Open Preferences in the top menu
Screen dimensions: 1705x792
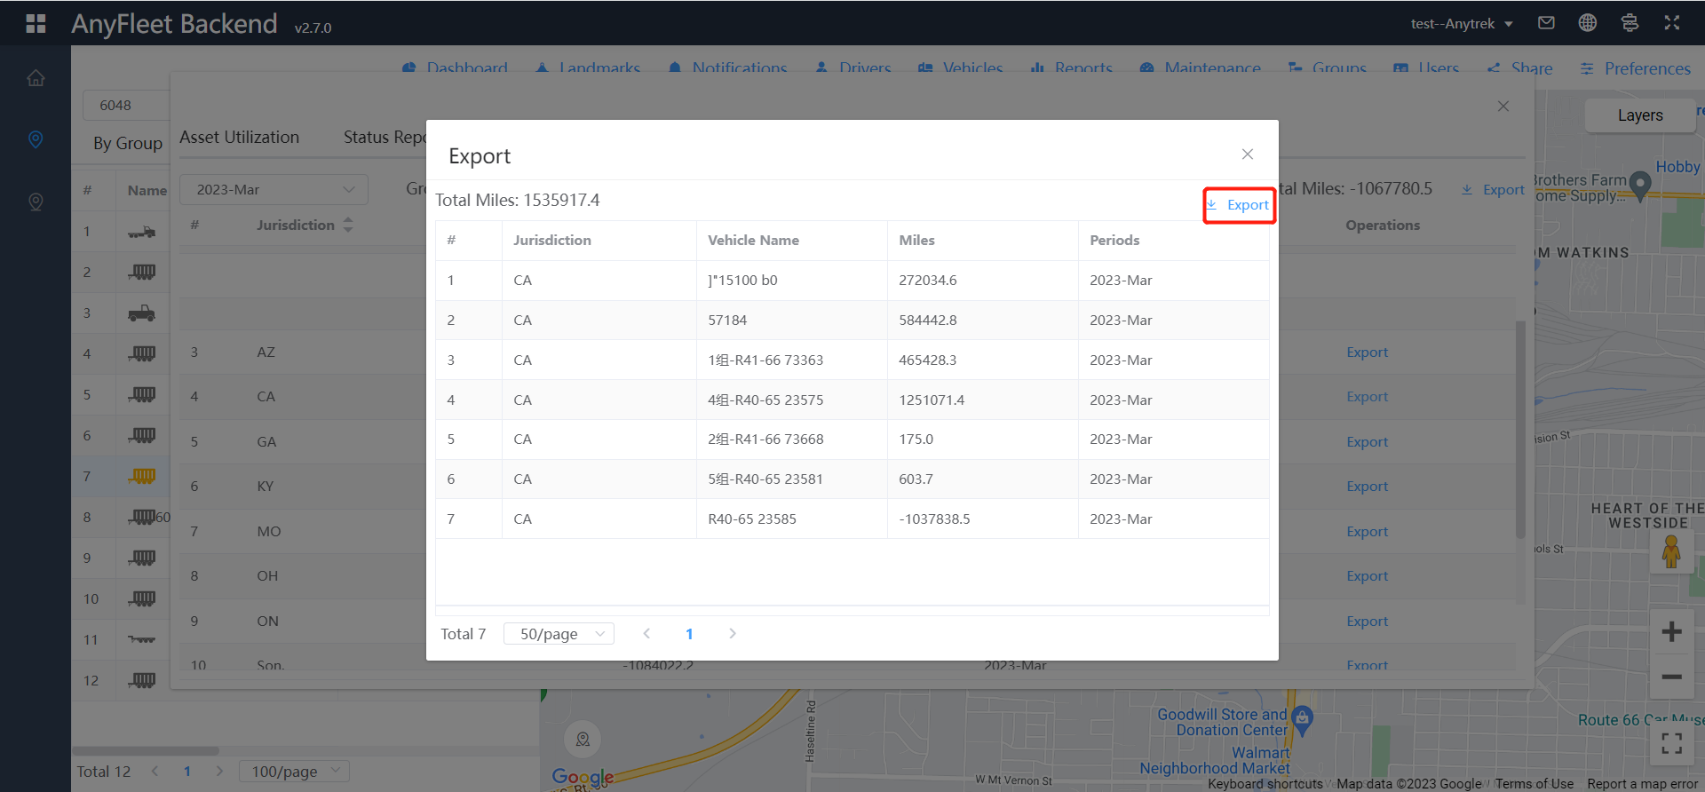point(1636,68)
